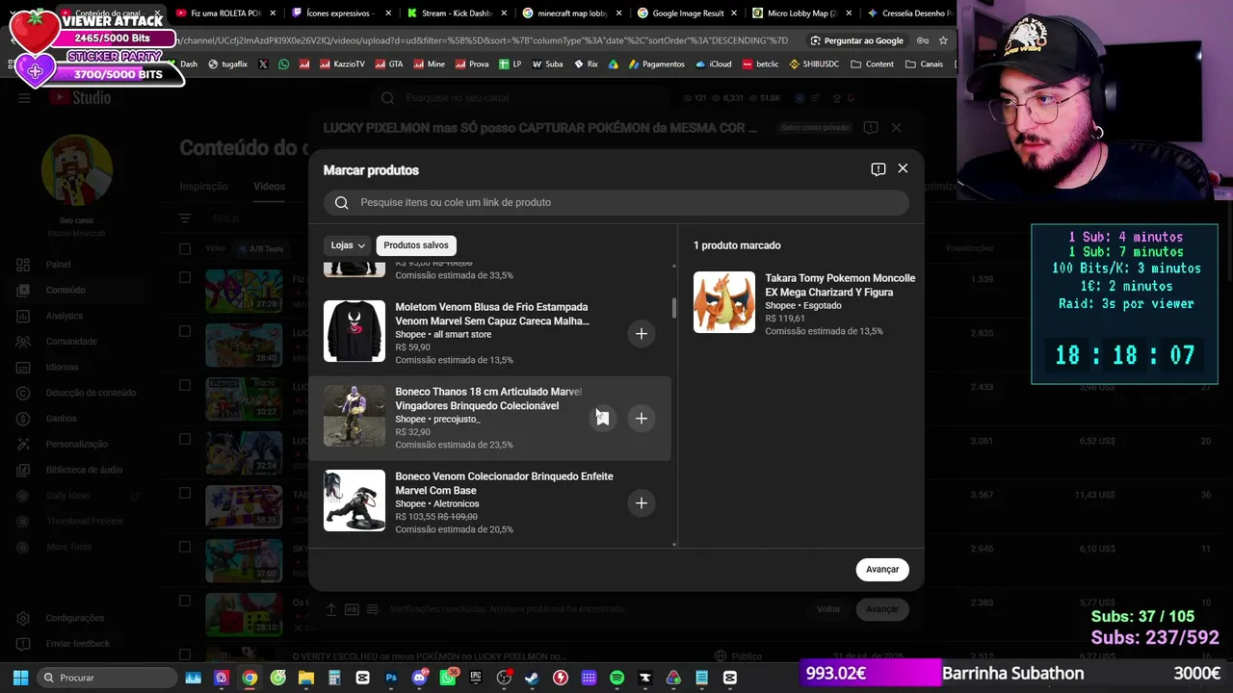1233x693 pixels.
Task: Open WhatsApp from the taskbar
Action: [448, 678]
